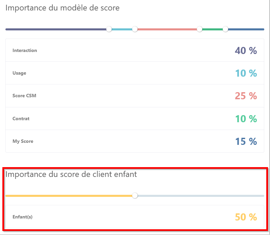Click the yellow filled part of child slider

pos(68,195)
